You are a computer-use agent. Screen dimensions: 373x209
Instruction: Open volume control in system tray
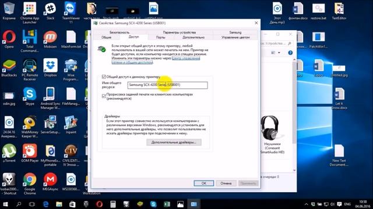[x=332, y=204]
